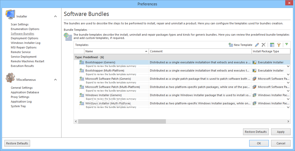The height and width of the screenshot is (151, 295).
Task: Open Application Database settings
Action: [x=25, y=92]
